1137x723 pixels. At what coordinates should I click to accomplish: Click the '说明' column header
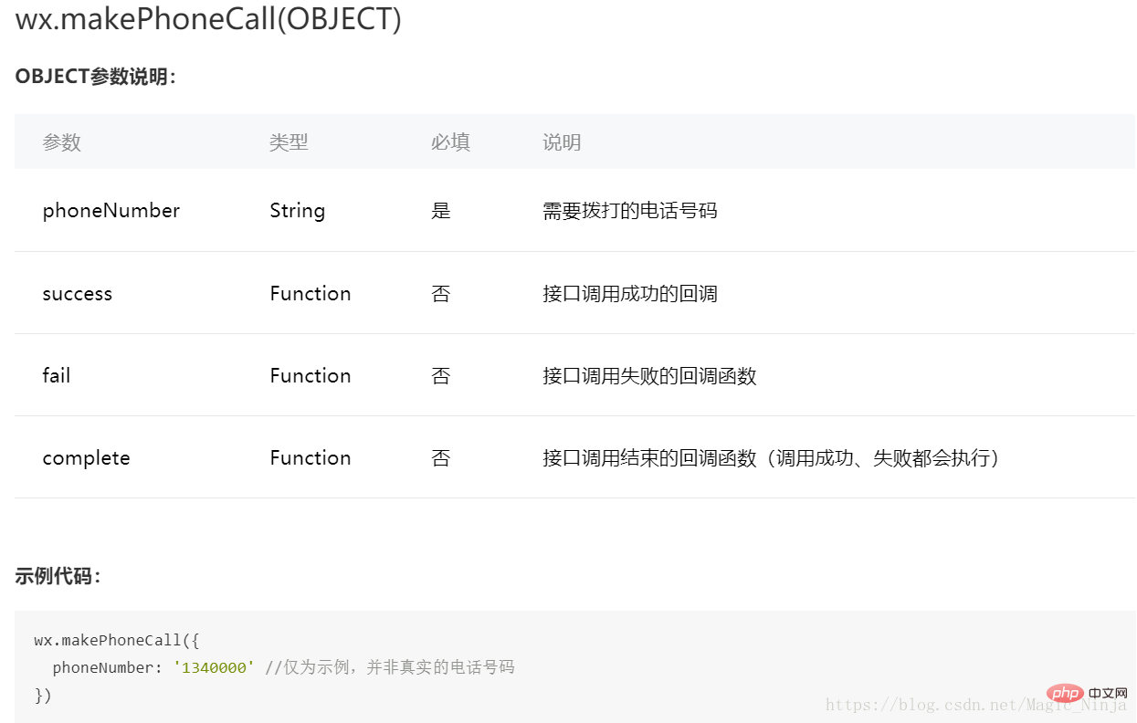562,142
